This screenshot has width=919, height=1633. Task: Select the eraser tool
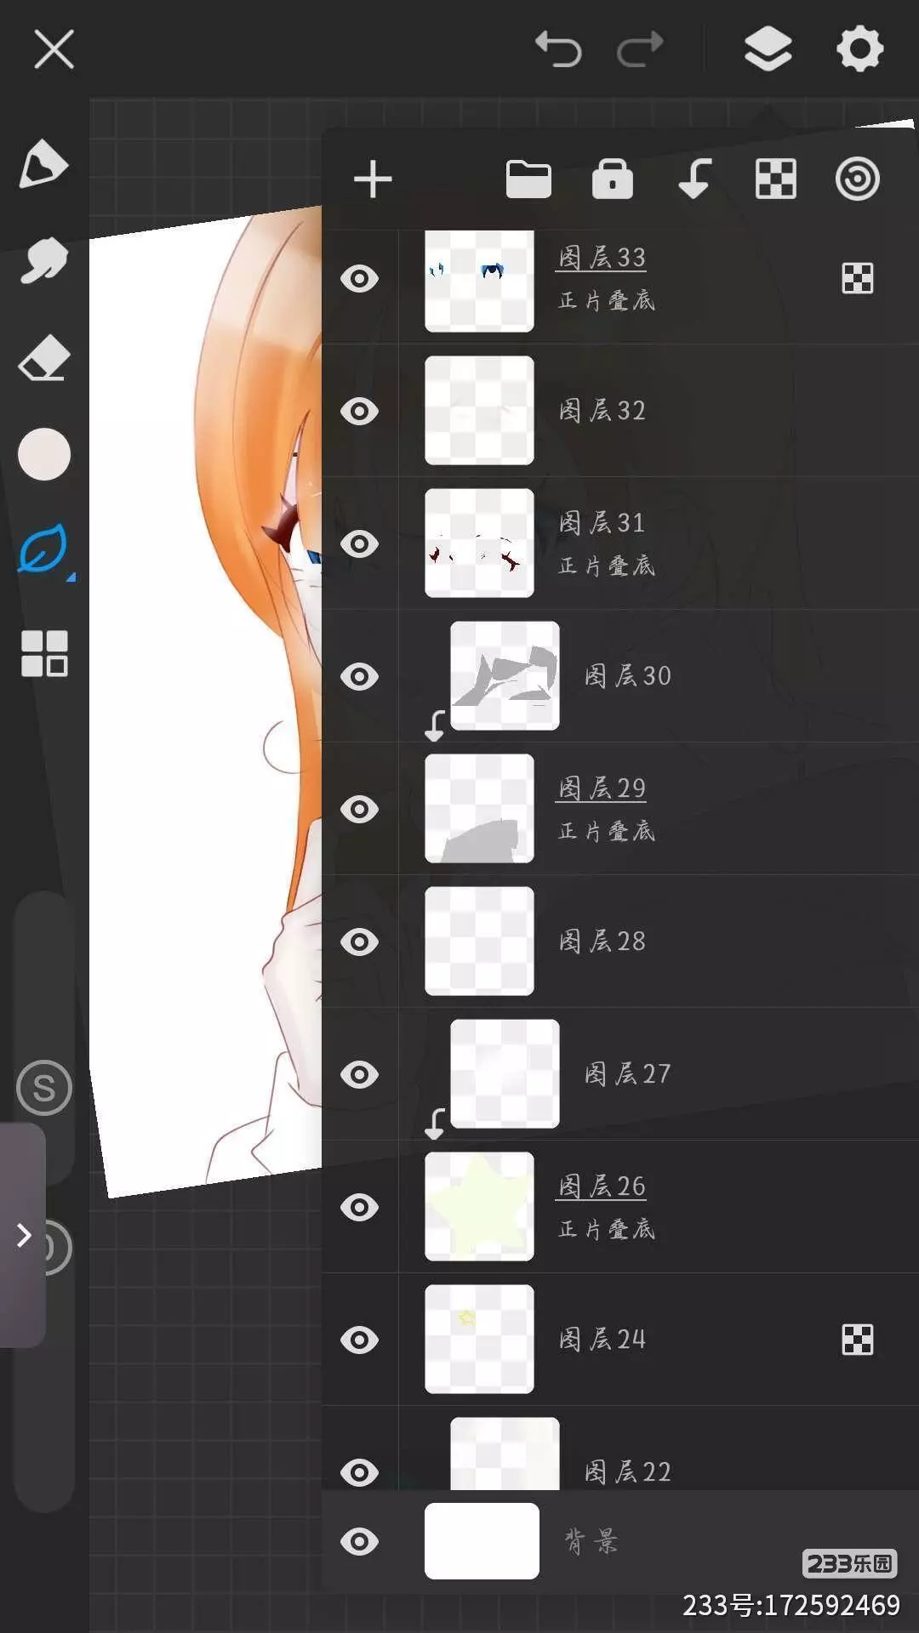43,357
